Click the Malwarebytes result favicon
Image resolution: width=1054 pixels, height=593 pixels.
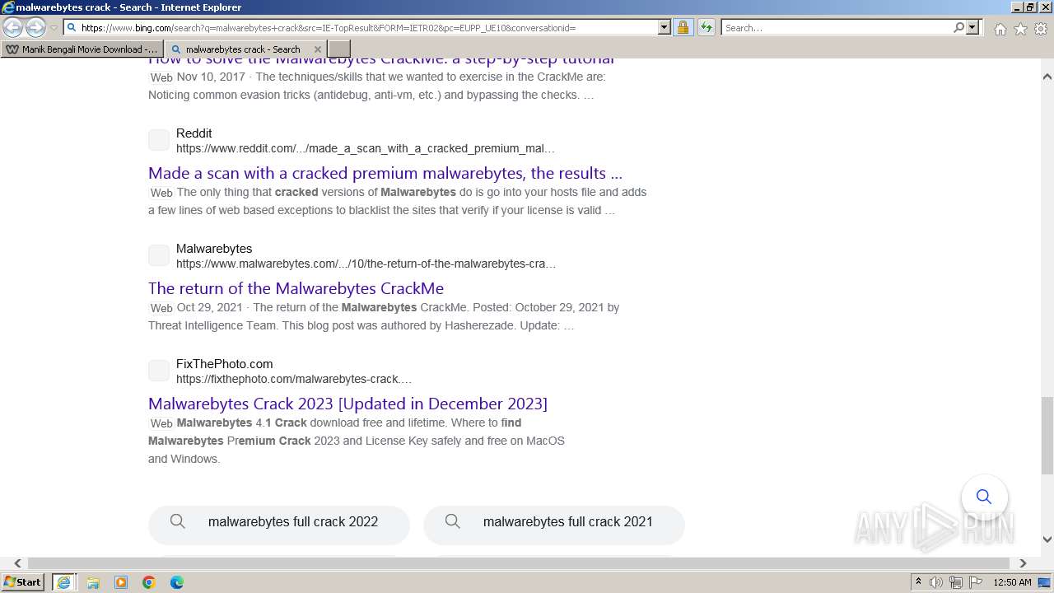tap(159, 255)
